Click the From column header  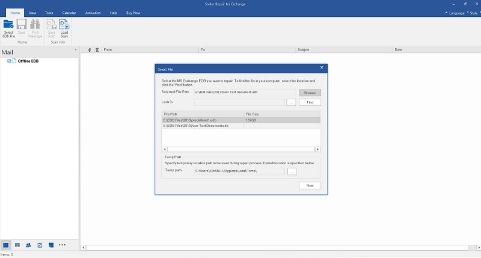(150, 50)
